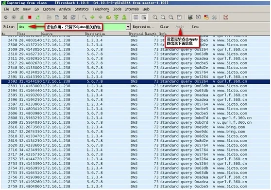
Task: Open the Go menu
Action: 36,9
